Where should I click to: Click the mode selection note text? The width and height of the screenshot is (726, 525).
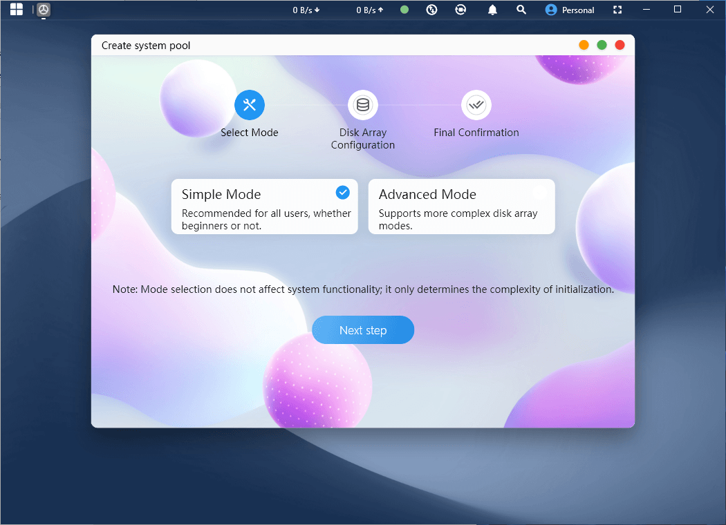(363, 289)
